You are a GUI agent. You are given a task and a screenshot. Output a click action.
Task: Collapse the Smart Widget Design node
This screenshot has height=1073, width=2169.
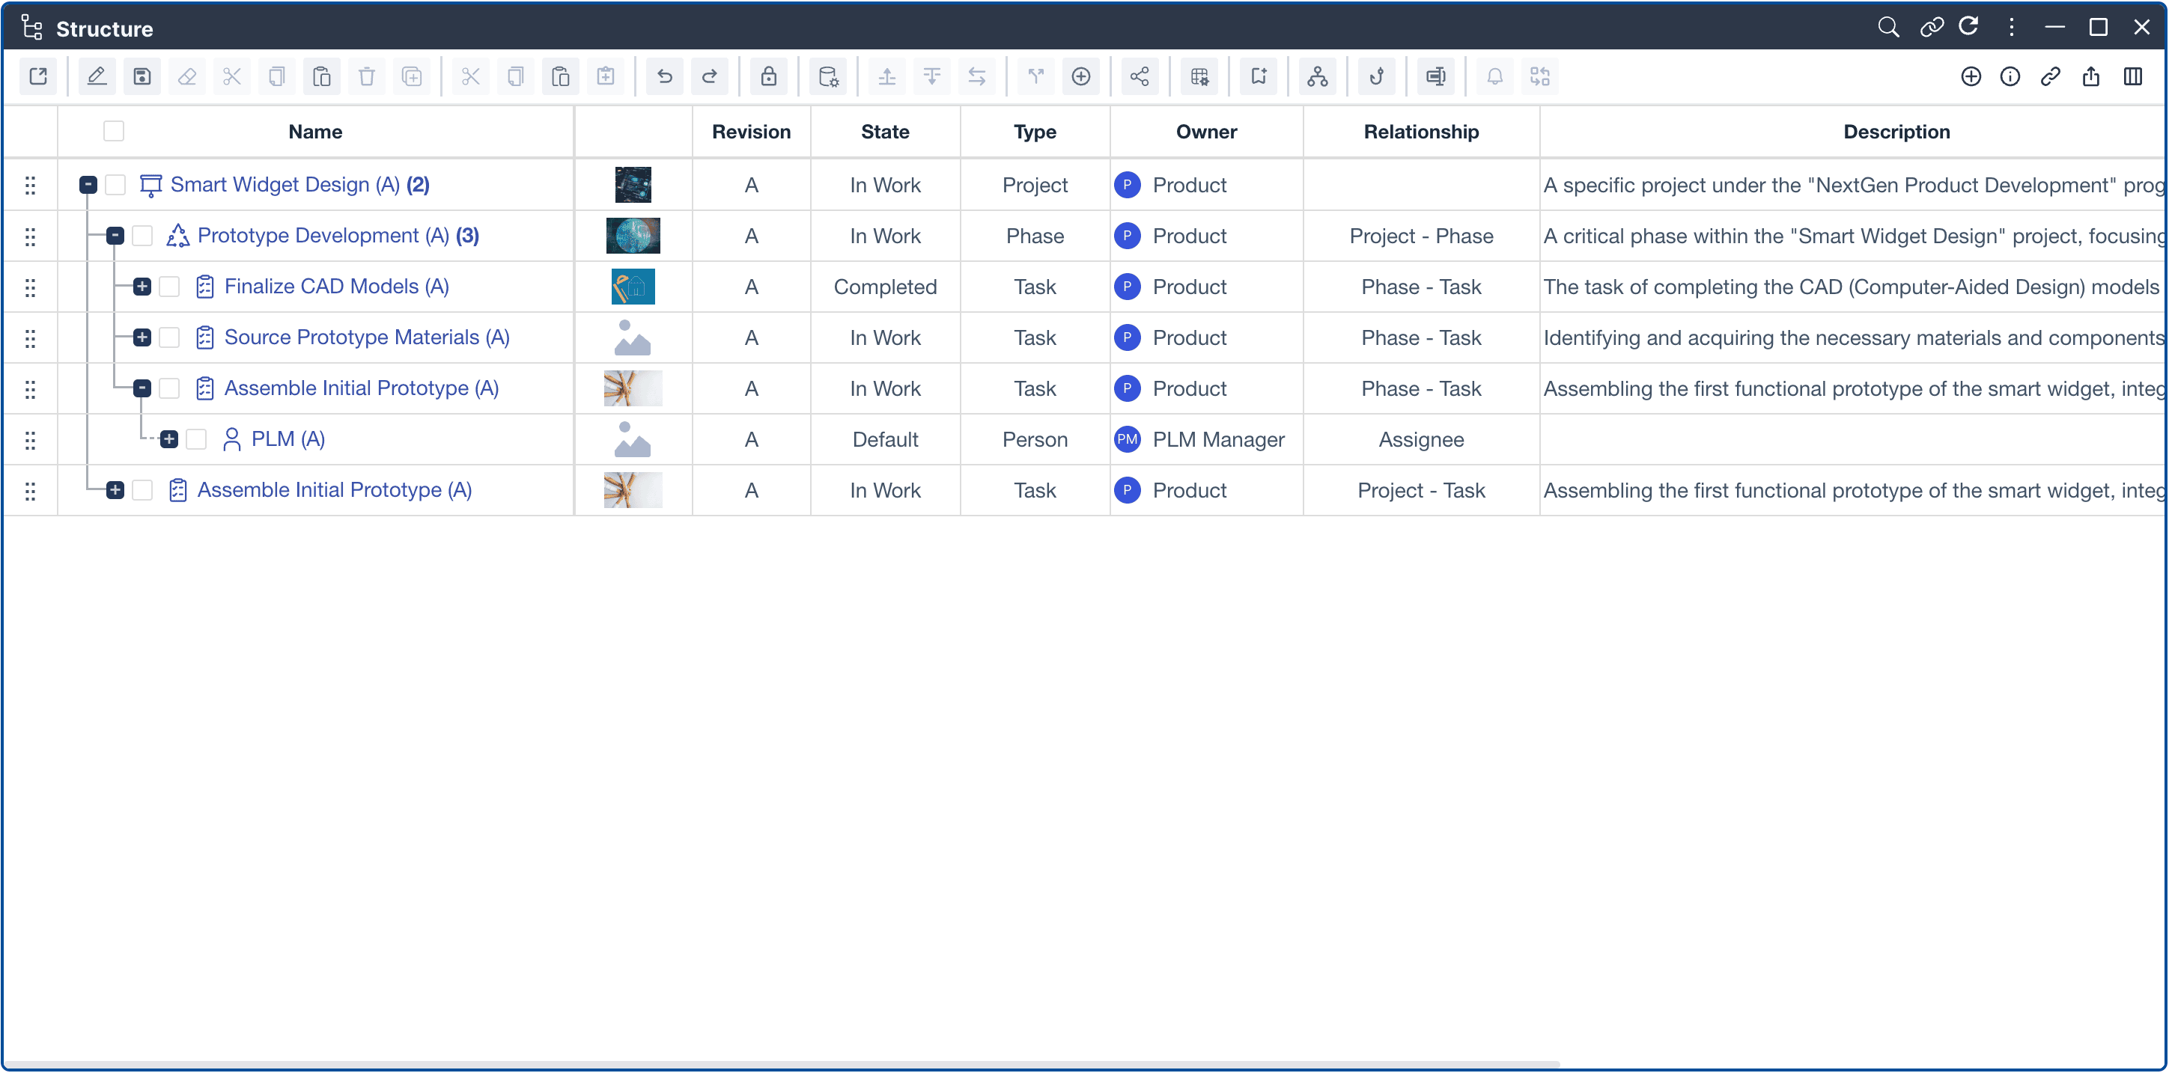[x=88, y=184]
